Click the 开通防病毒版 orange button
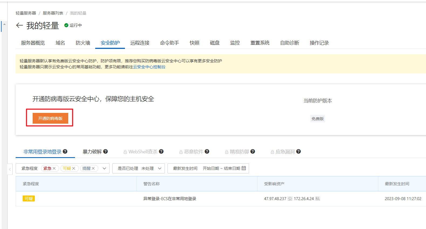This screenshot has width=426, height=229. click(50, 118)
